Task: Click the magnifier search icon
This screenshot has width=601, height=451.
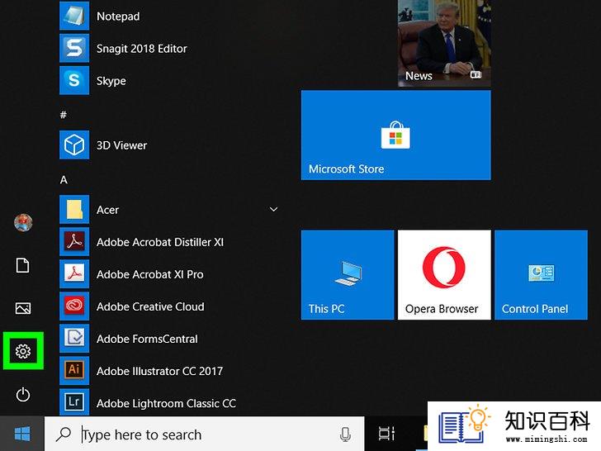Action: coord(64,434)
